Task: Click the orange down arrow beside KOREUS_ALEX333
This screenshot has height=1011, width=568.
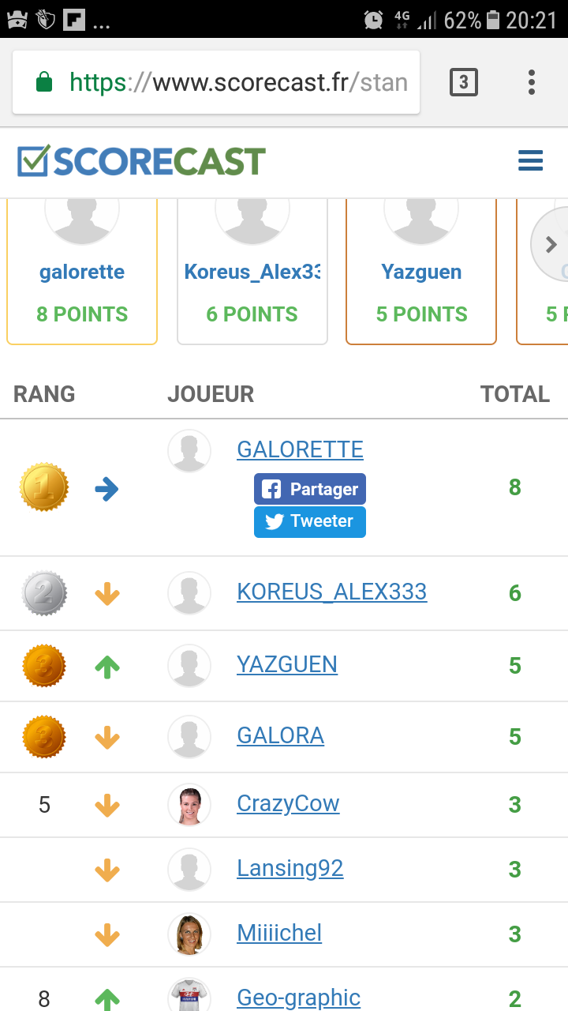Action: click(107, 593)
